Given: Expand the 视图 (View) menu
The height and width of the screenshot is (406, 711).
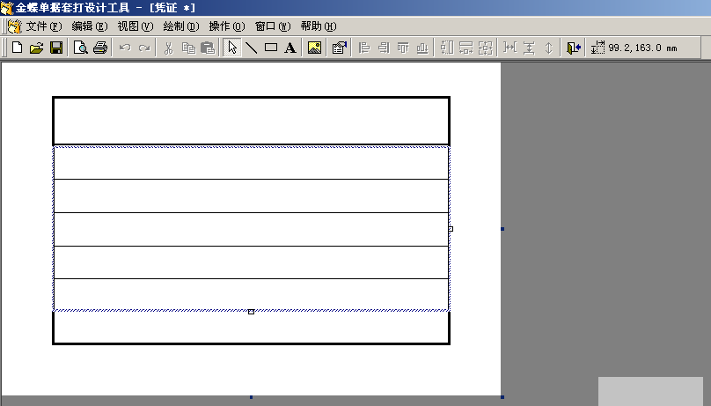Looking at the screenshot, I should click(135, 26).
